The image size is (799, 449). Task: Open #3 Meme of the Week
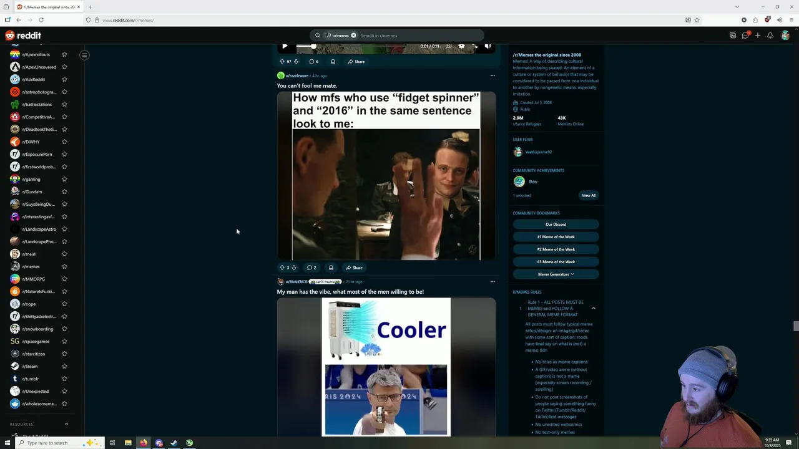click(556, 262)
